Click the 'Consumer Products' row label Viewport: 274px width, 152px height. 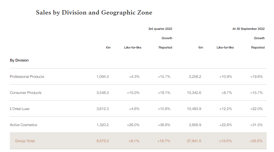(x=26, y=93)
